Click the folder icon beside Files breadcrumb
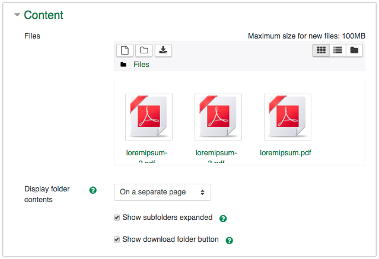The height and width of the screenshot is (259, 379). (x=123, y=65)
